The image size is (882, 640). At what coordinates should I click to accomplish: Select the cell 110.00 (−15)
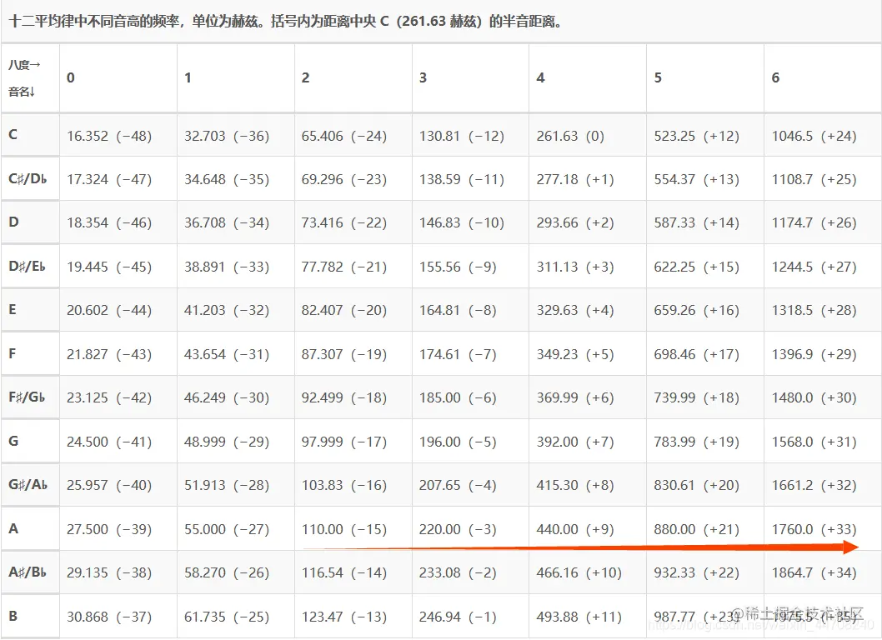click(x=353, y=528)
